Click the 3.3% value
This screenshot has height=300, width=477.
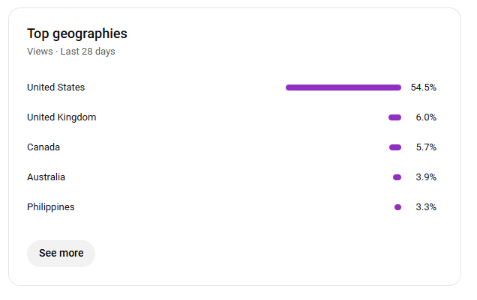click(x=426, y=207)
